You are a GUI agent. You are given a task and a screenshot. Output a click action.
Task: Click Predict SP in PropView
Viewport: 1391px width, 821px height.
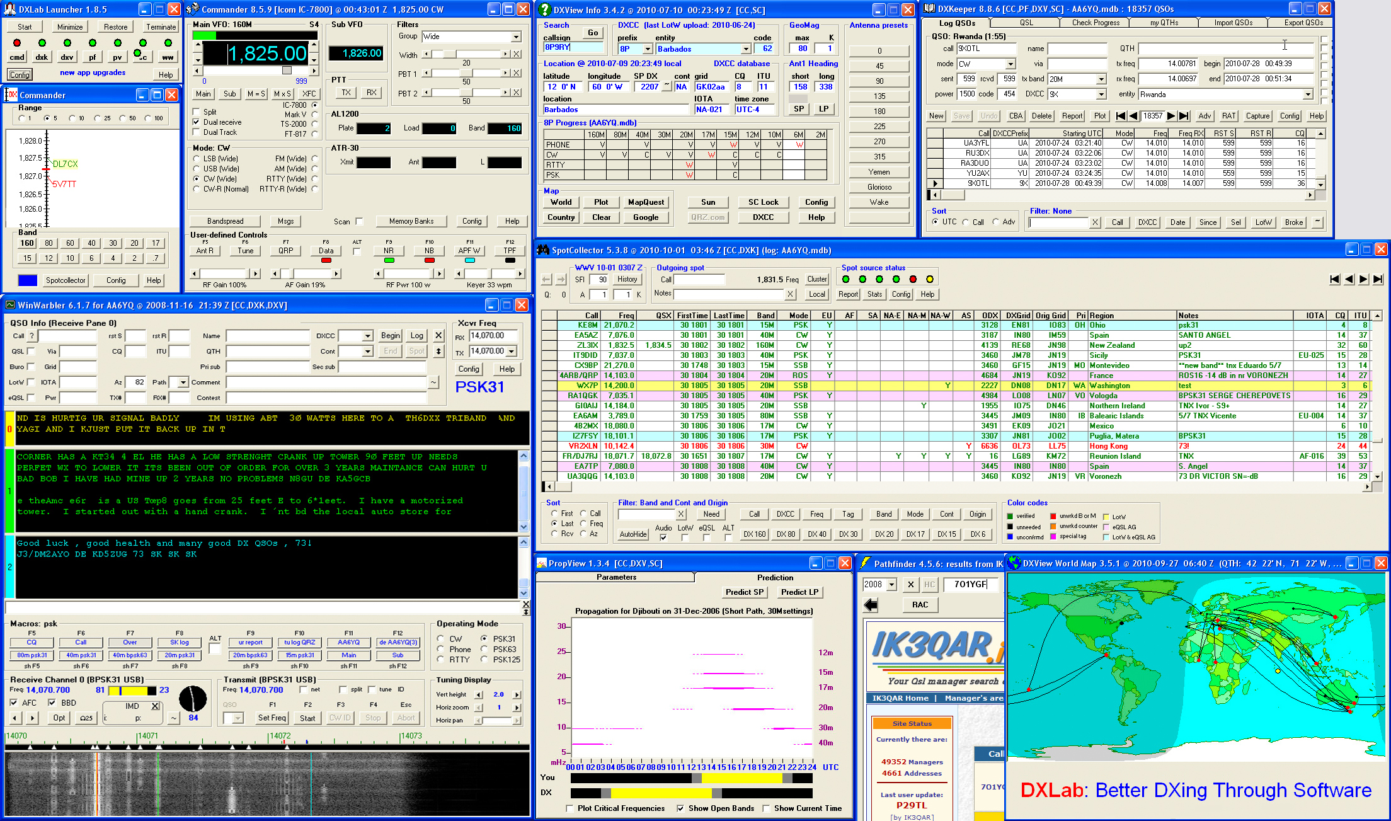pos(744,592)
